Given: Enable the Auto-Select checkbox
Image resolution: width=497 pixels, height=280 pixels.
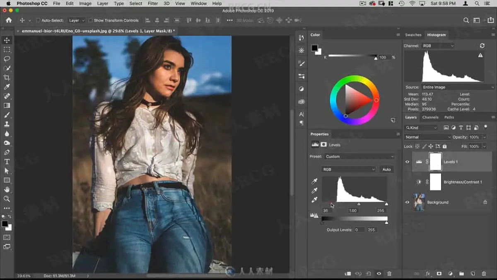Looking at the screenshot, I should (x=38, y=20).
